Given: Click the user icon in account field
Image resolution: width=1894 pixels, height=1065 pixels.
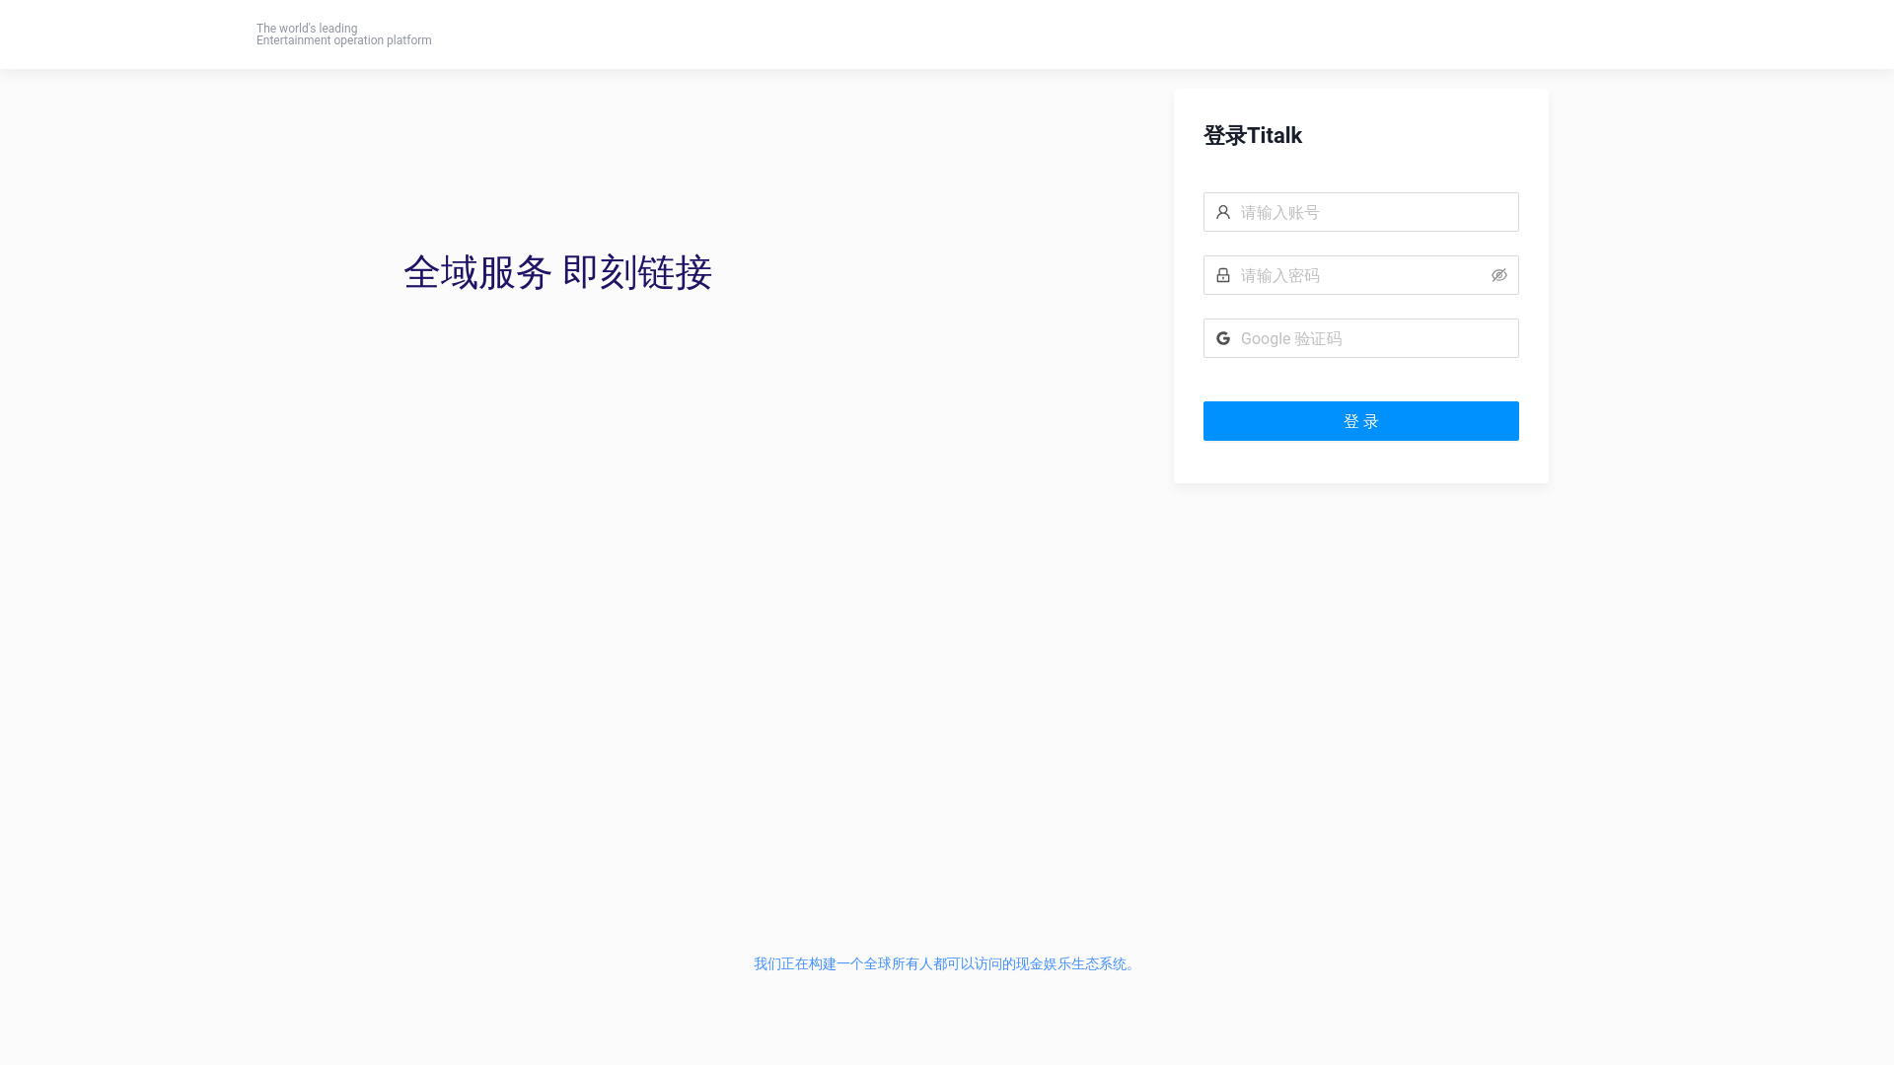Looking at the screenshot, I should [x=1223, y=212].
